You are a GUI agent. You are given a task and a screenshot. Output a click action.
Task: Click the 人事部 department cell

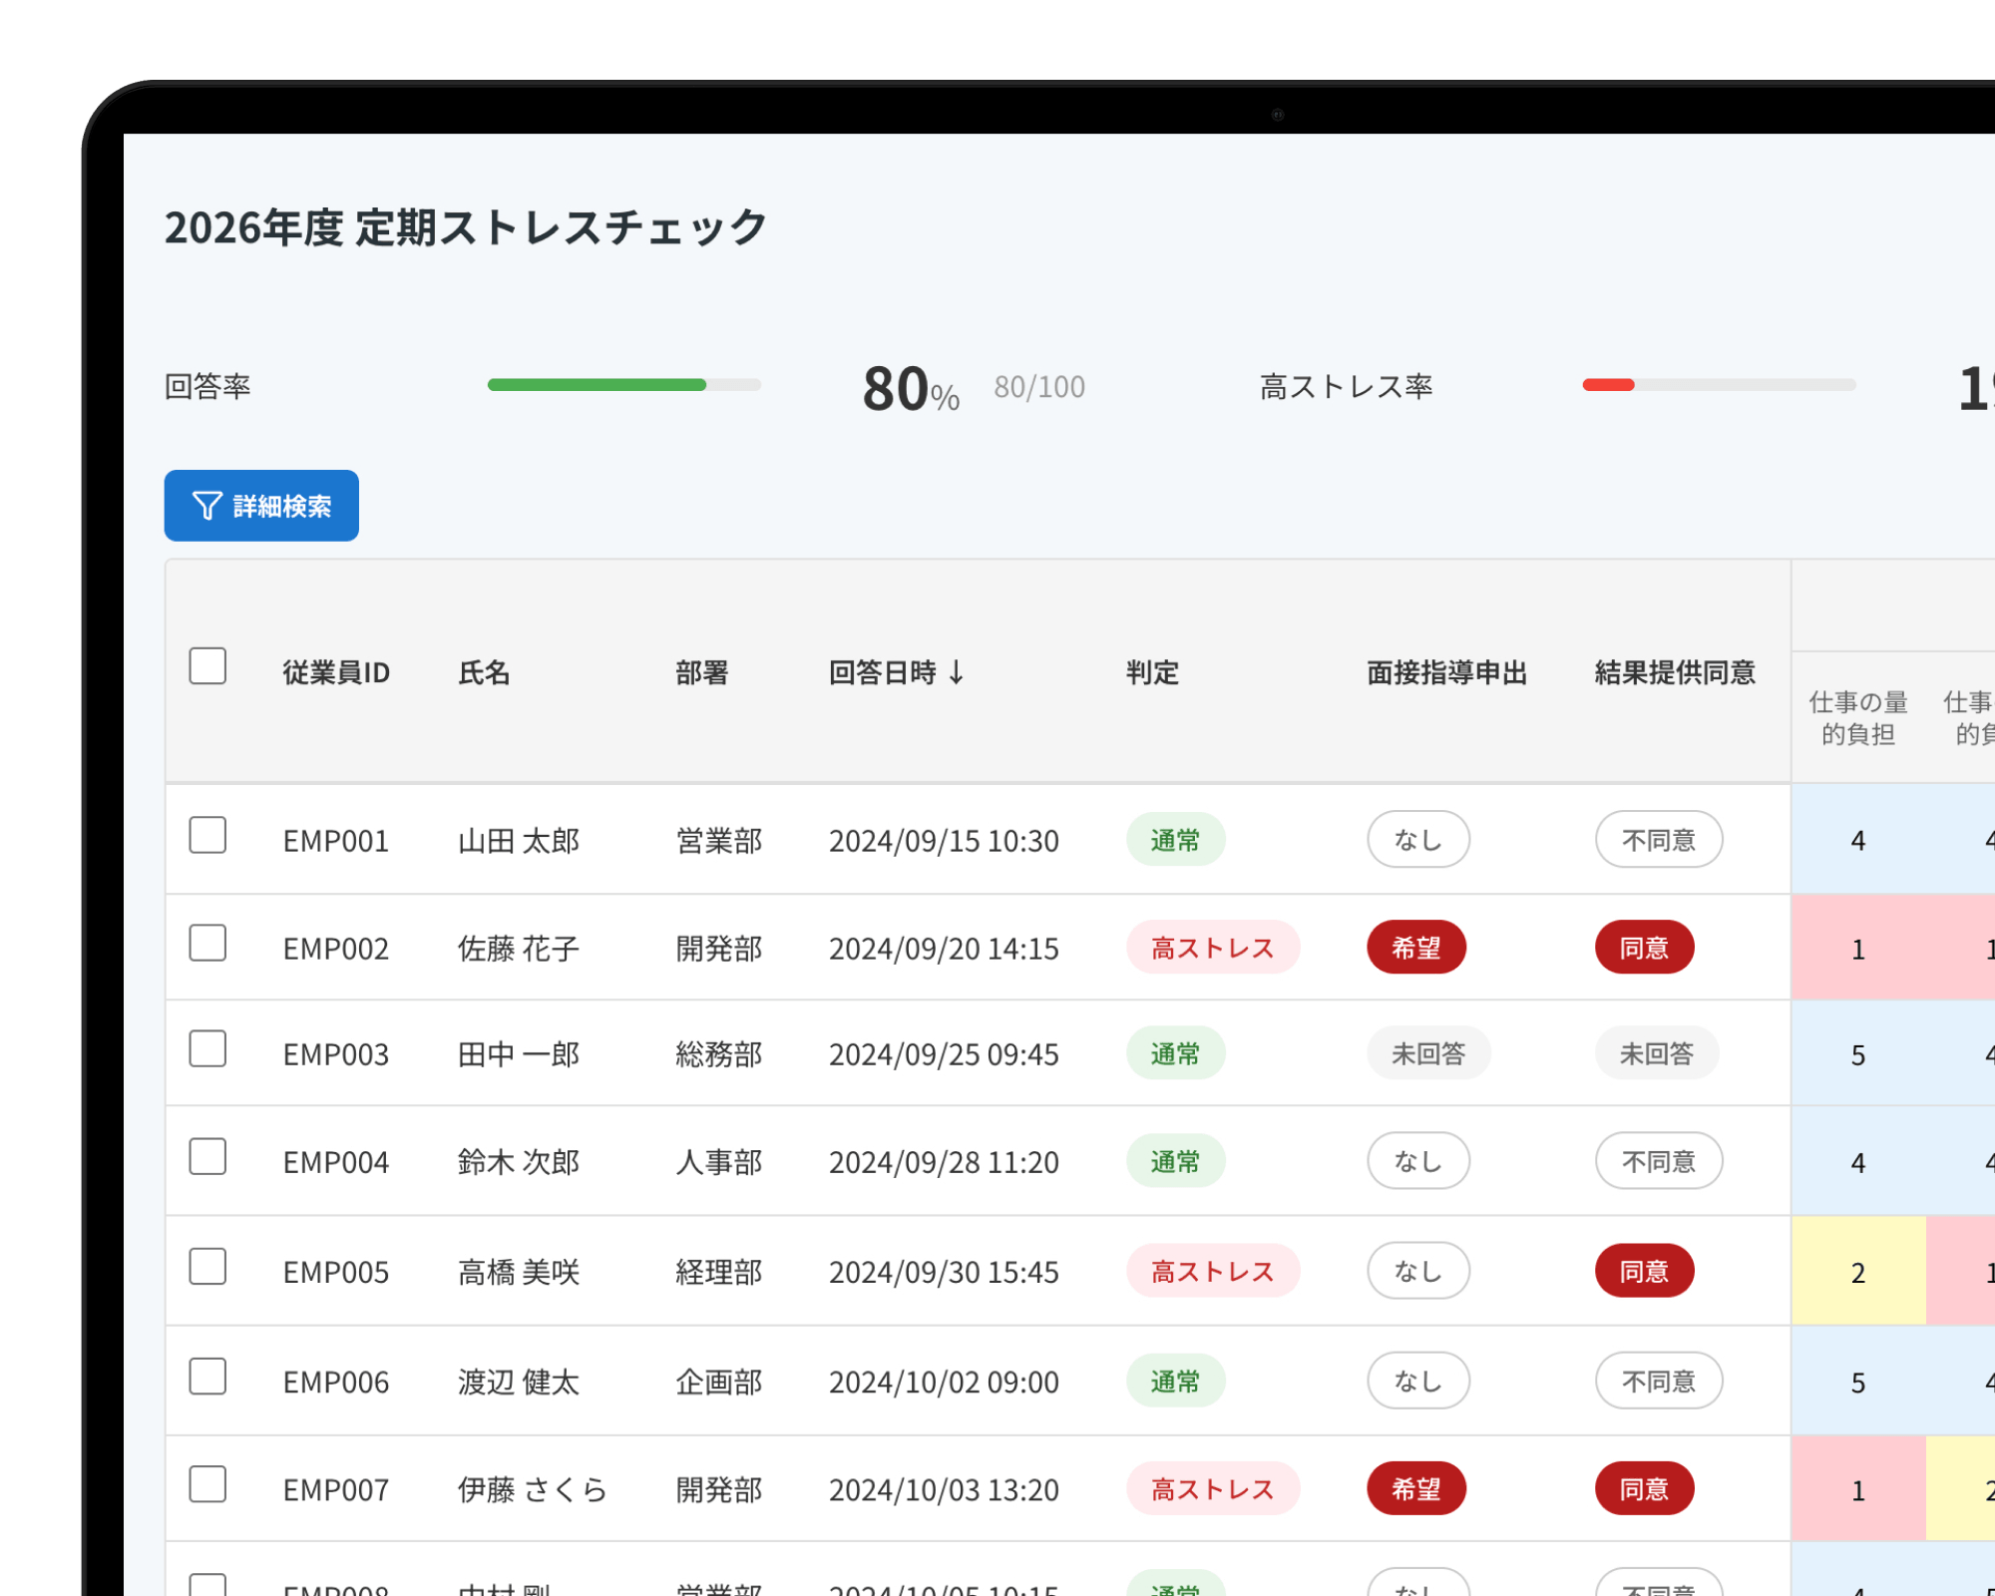coord(719,1162)
